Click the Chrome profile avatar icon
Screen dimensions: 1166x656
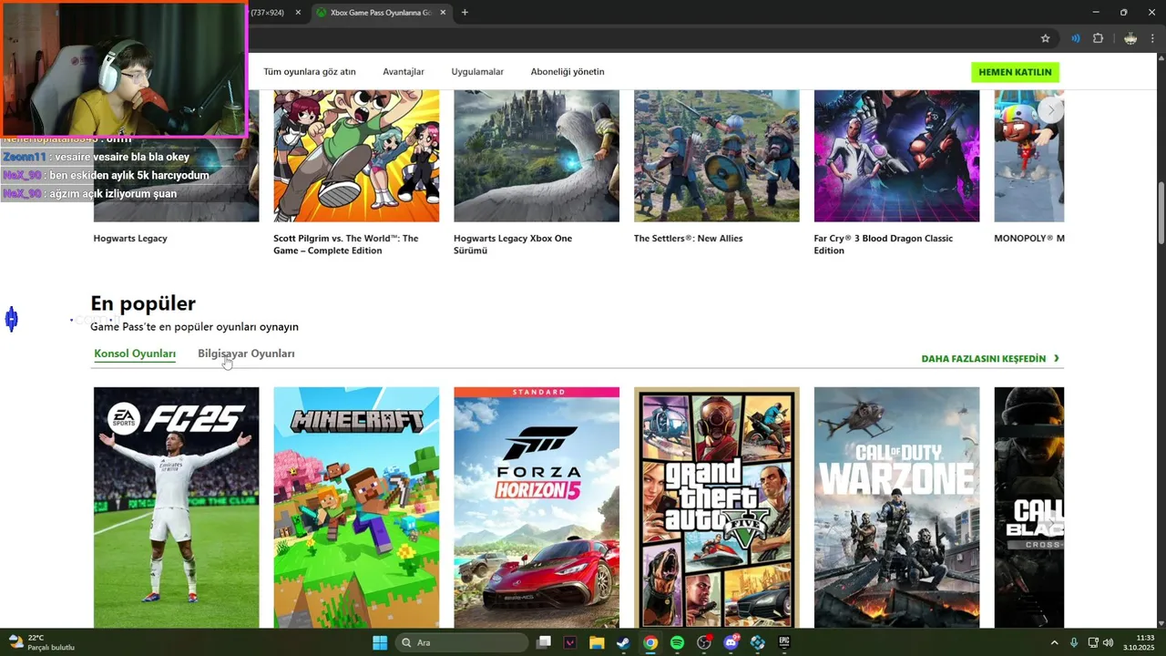coord(1130,38)
